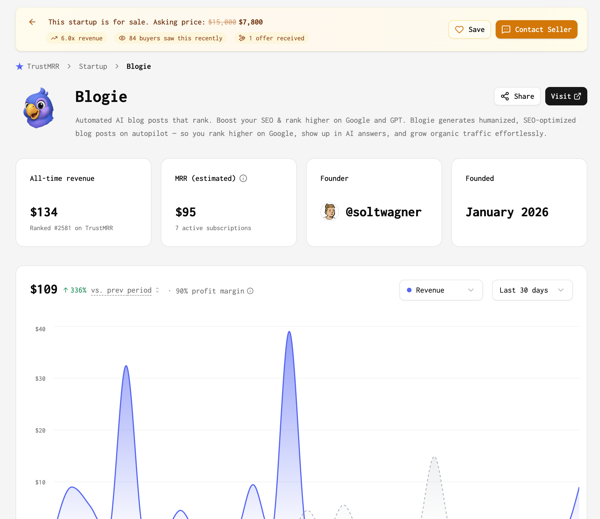Click the back arrow in sale banner
The width and height of the screenshot is (600, 519).
[32, 22]
